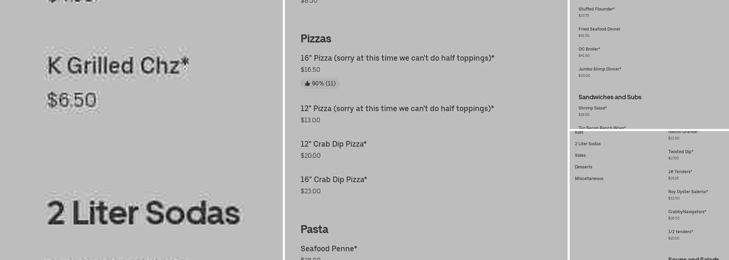The width and height of the screenshot is (729, 260).
Task: Click the thumbs-up 90% rating badge
Action: [x=320, y=83]
